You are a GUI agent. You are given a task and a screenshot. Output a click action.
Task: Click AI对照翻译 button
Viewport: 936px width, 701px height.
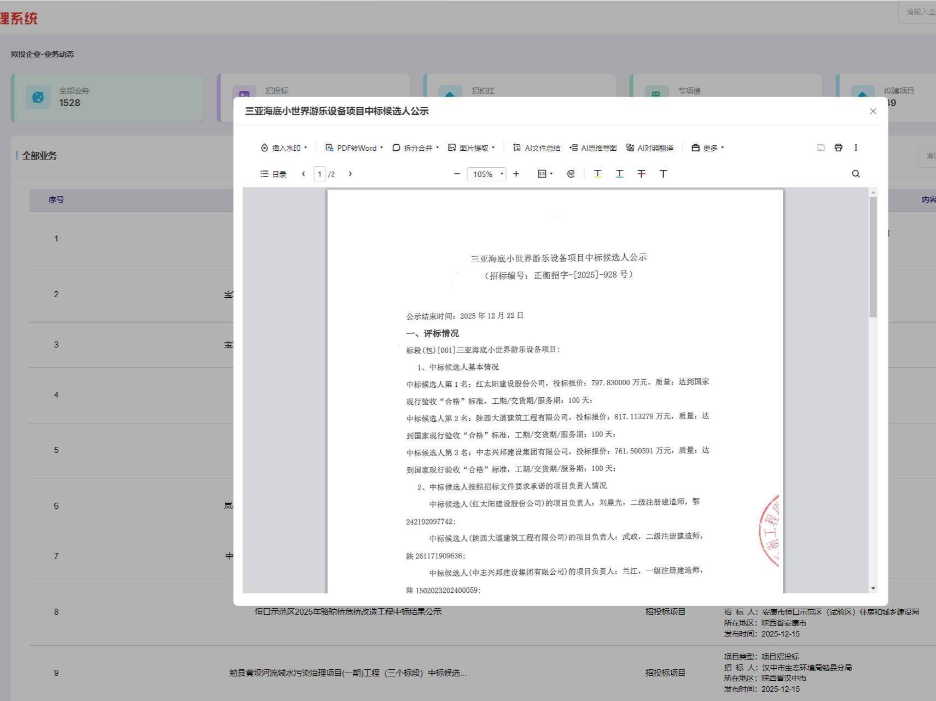coord(649,148)
